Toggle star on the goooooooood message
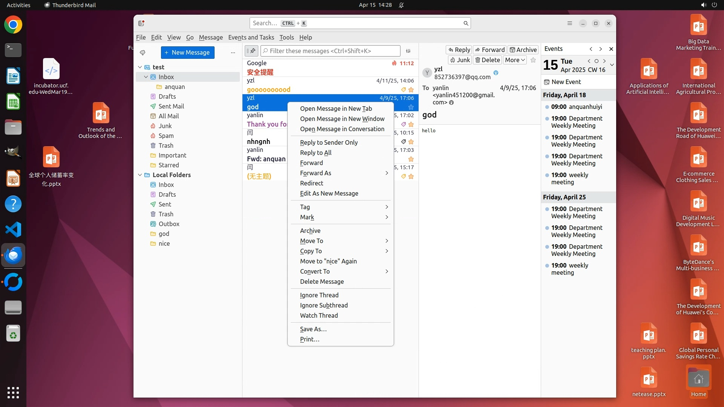Screen dimensions: 724x407 click(411, 90)
